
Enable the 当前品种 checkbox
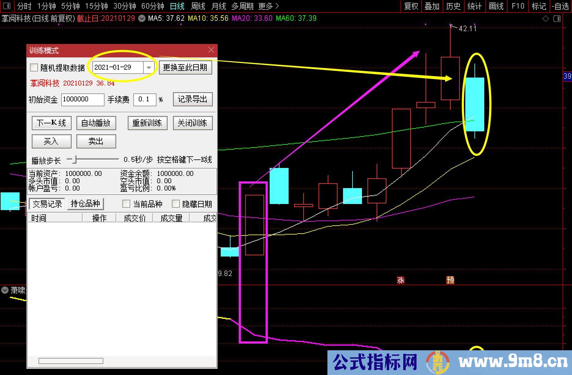[x=126, y=204]
